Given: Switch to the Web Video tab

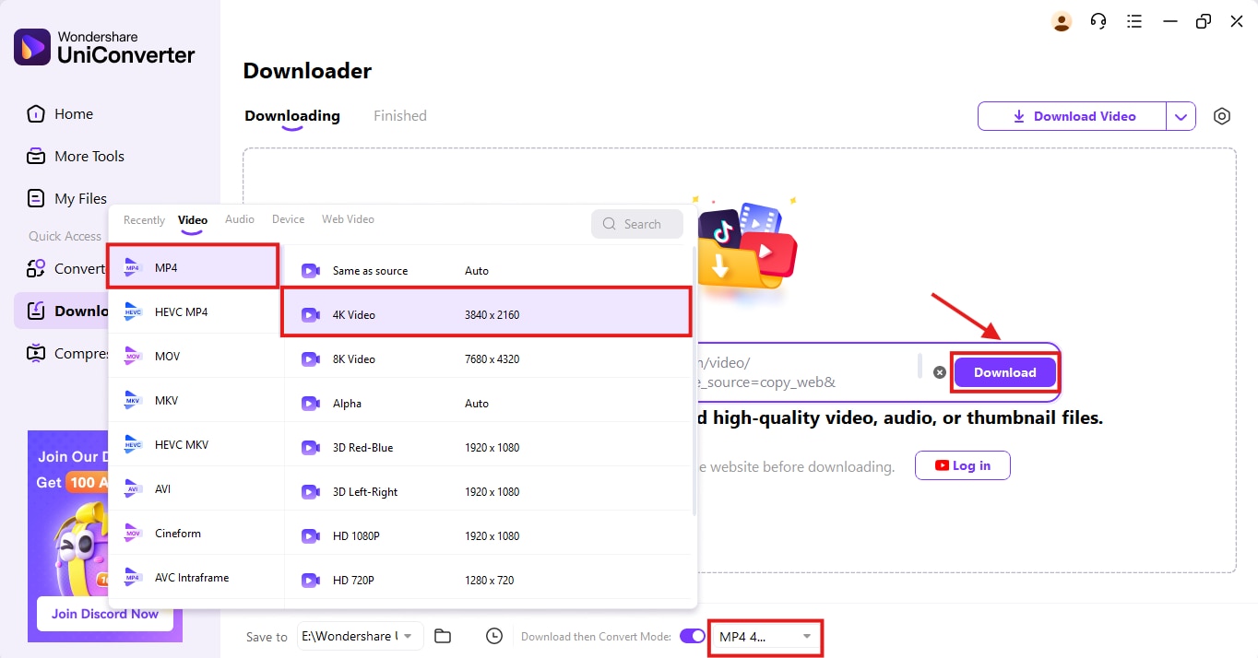Looking at the screenshot, I should tap(348, 219).
